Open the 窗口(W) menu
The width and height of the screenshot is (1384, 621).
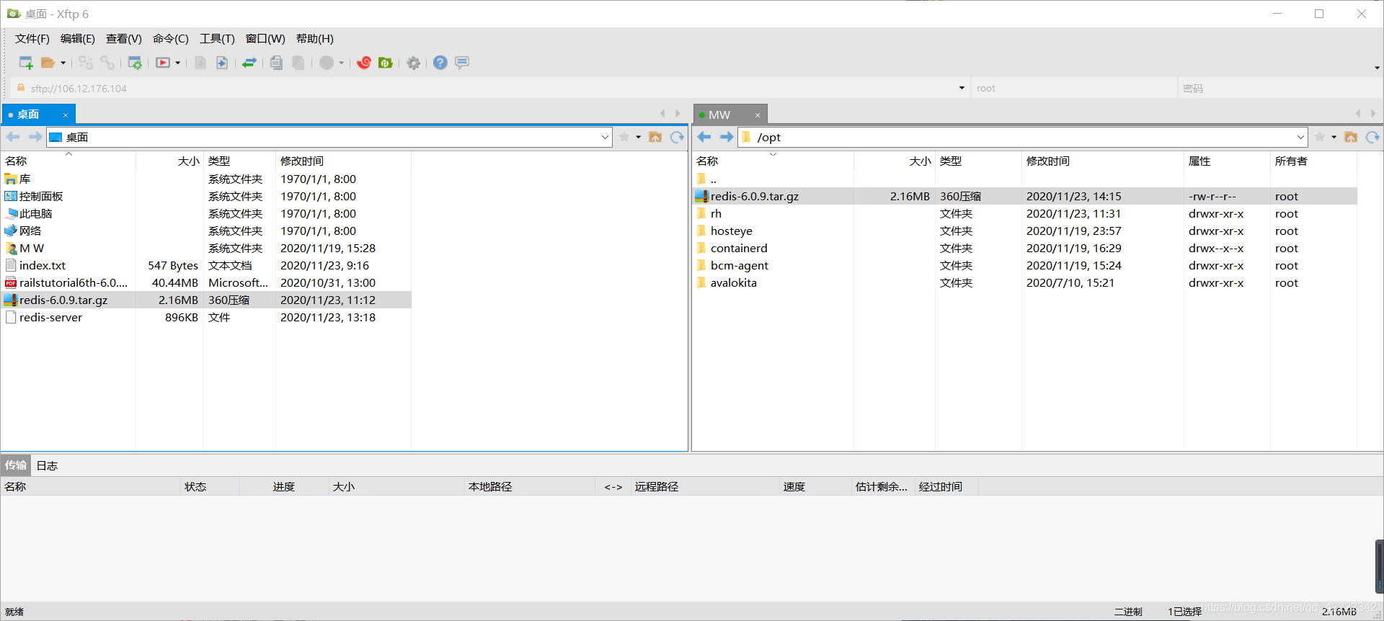tap(265, 39)
